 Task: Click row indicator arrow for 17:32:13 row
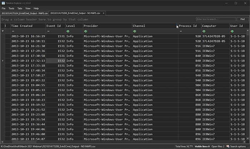[x=3, y=61]
